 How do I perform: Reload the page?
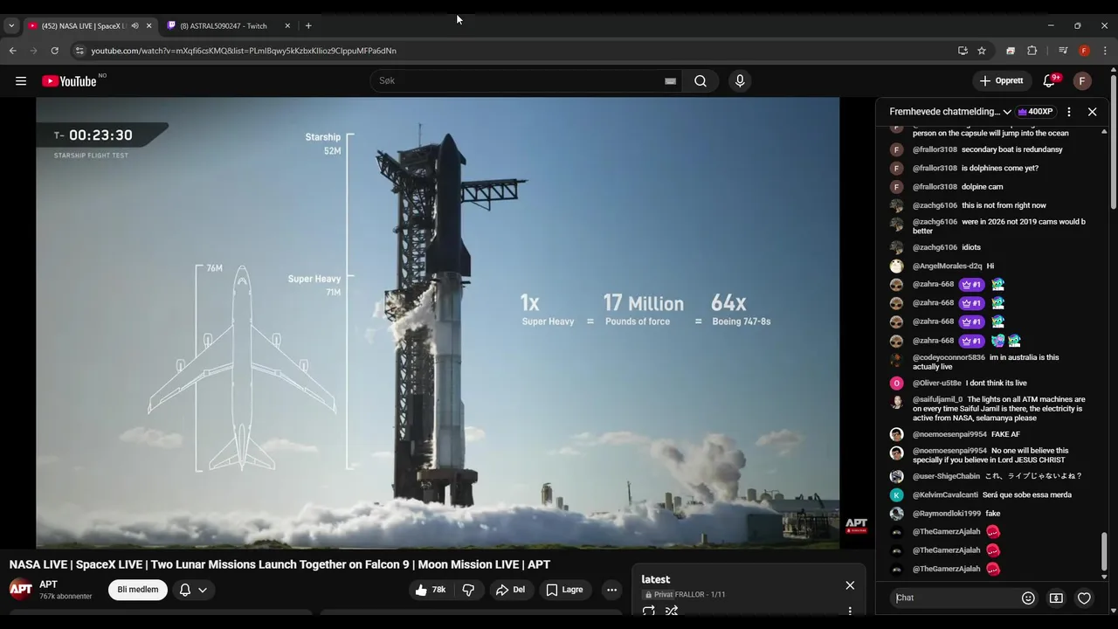54,51
